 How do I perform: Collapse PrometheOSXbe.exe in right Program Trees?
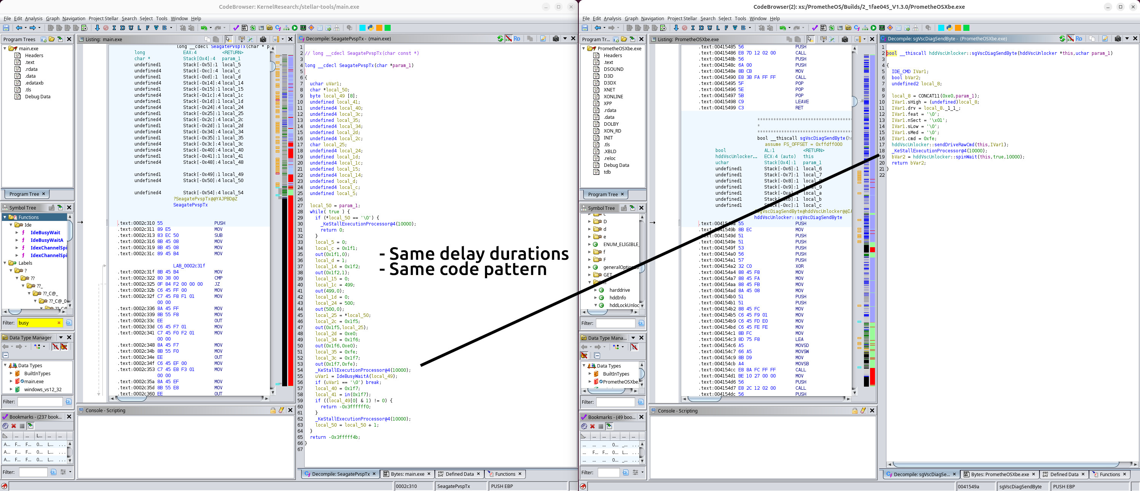[x=584, y=48]
